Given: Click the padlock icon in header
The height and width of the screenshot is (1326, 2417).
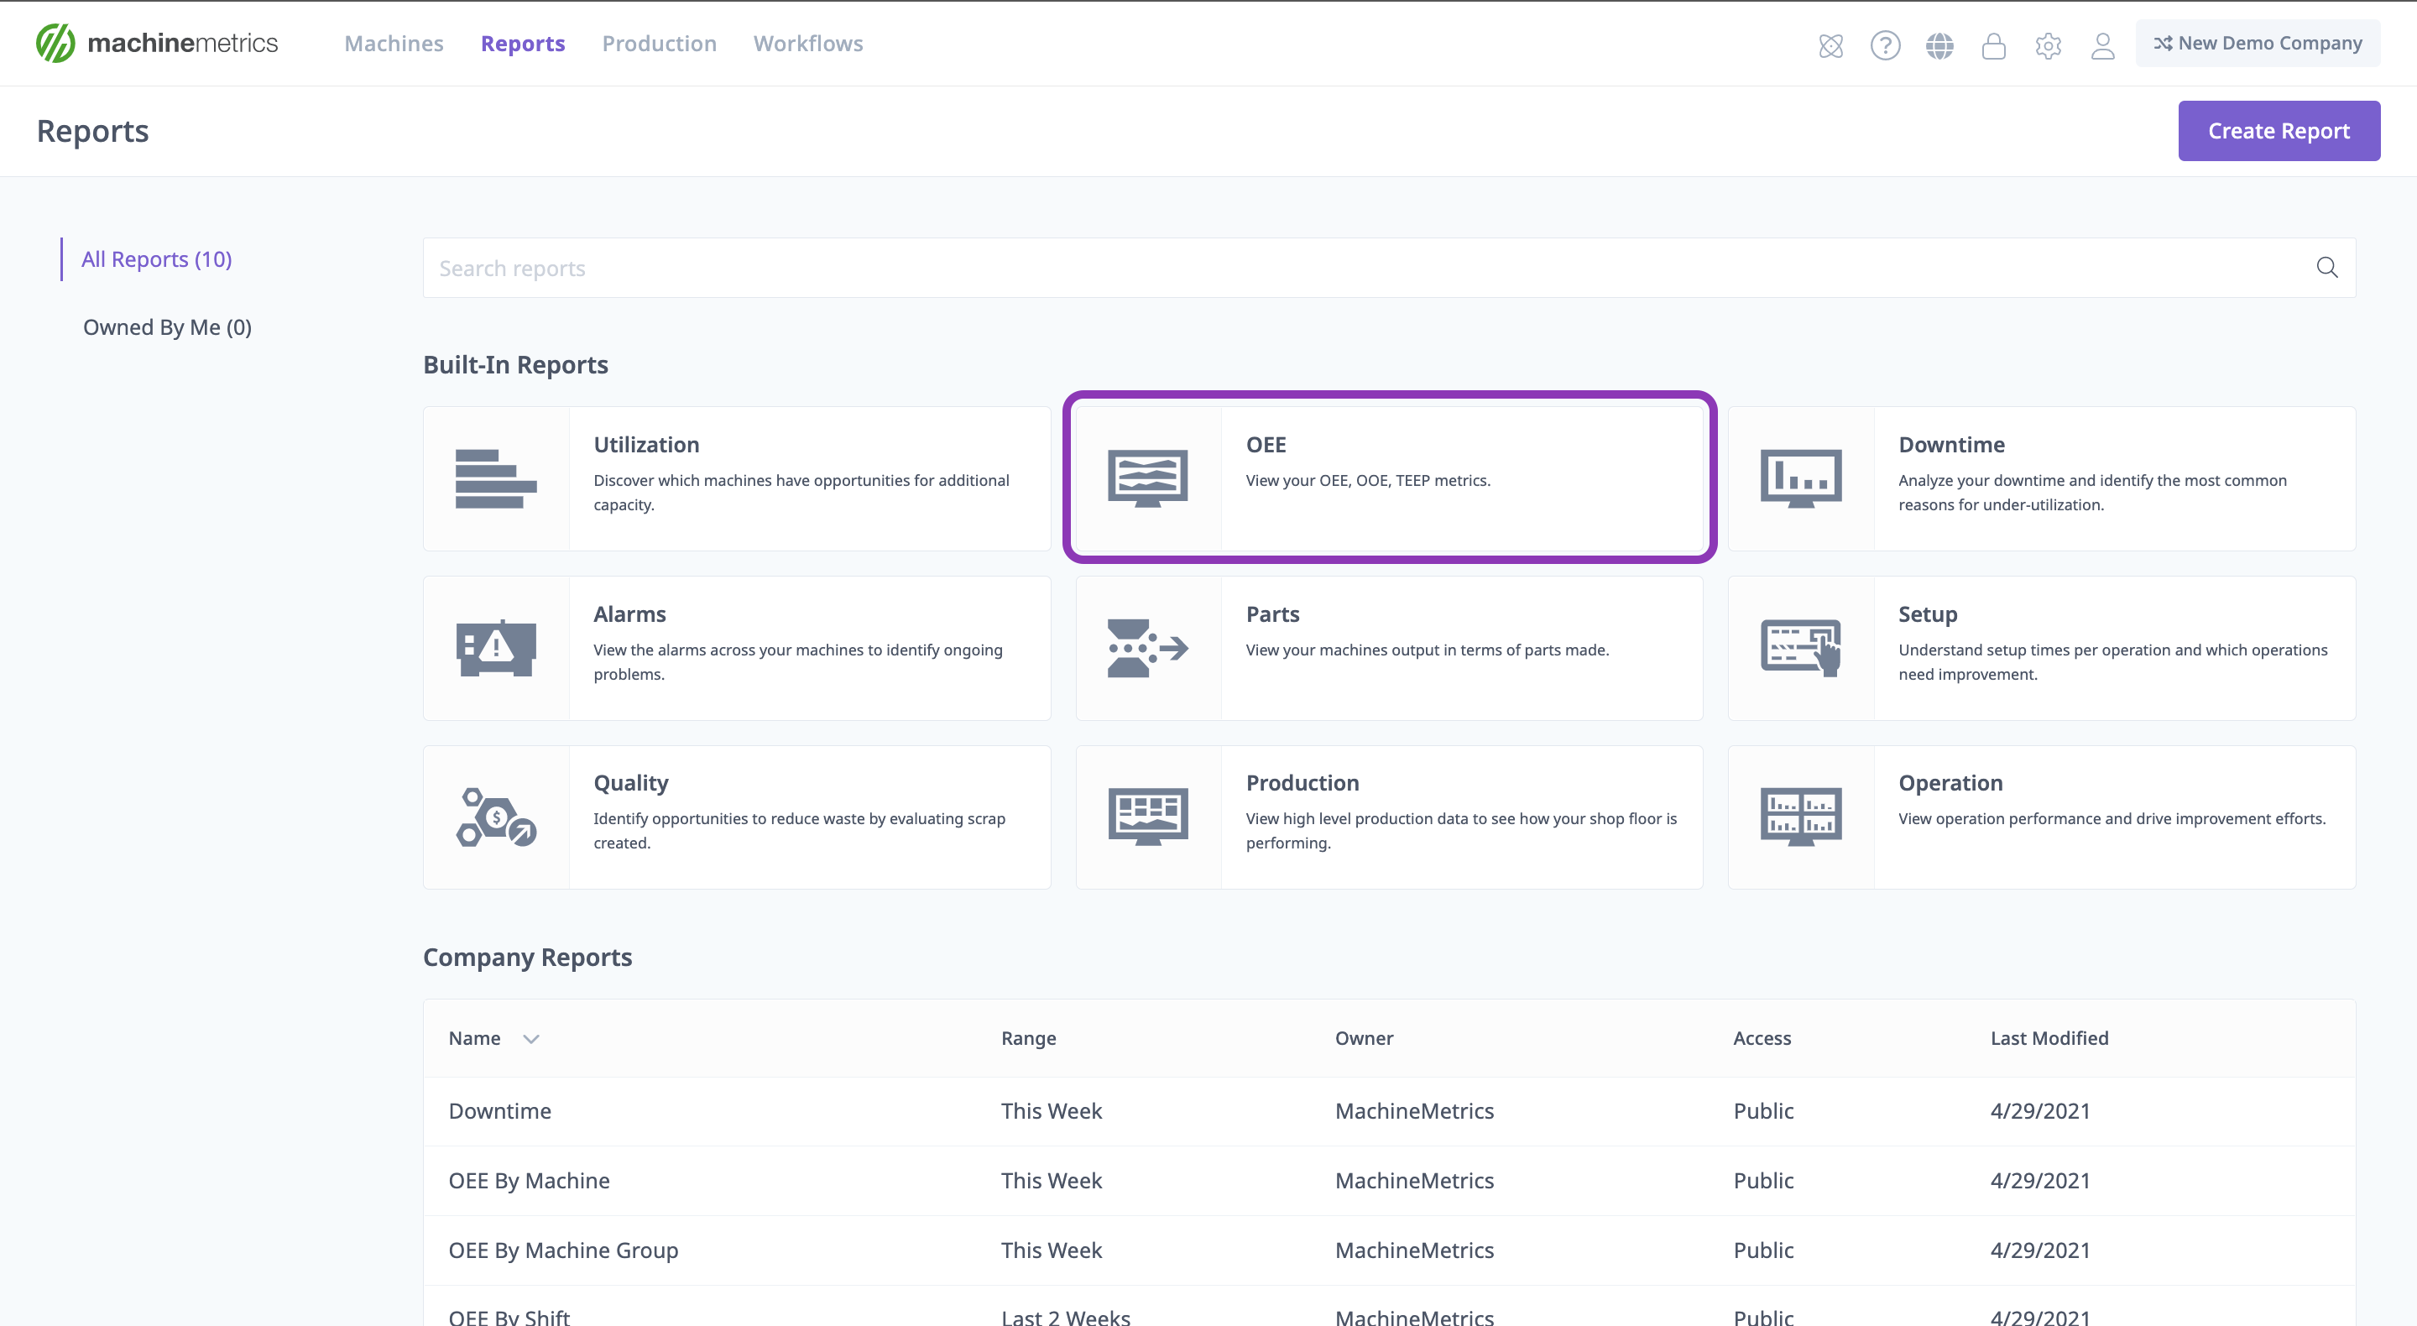Looking at the screenshot, I should pyautogui.click(x=1994, y=45).
